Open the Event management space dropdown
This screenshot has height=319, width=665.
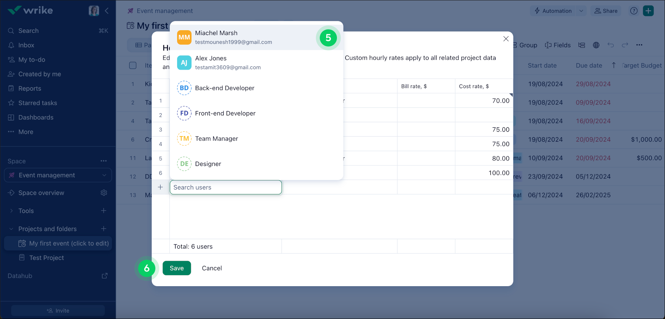tap(58, 175)
